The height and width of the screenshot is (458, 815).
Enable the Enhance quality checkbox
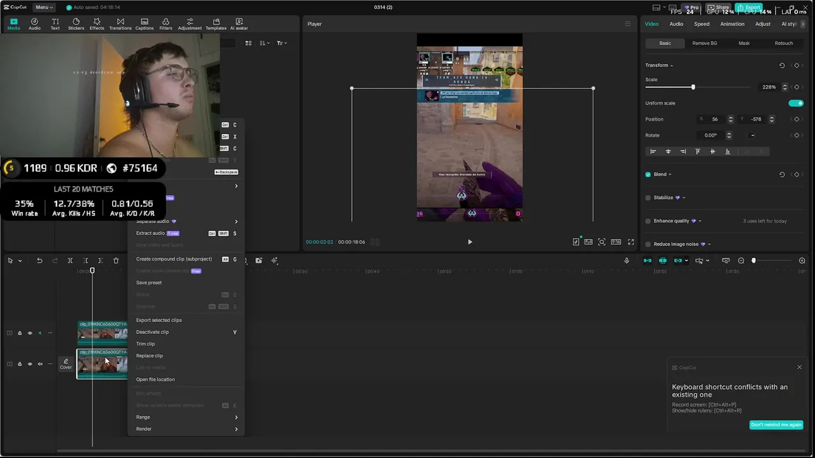click(x=648, y=221)
